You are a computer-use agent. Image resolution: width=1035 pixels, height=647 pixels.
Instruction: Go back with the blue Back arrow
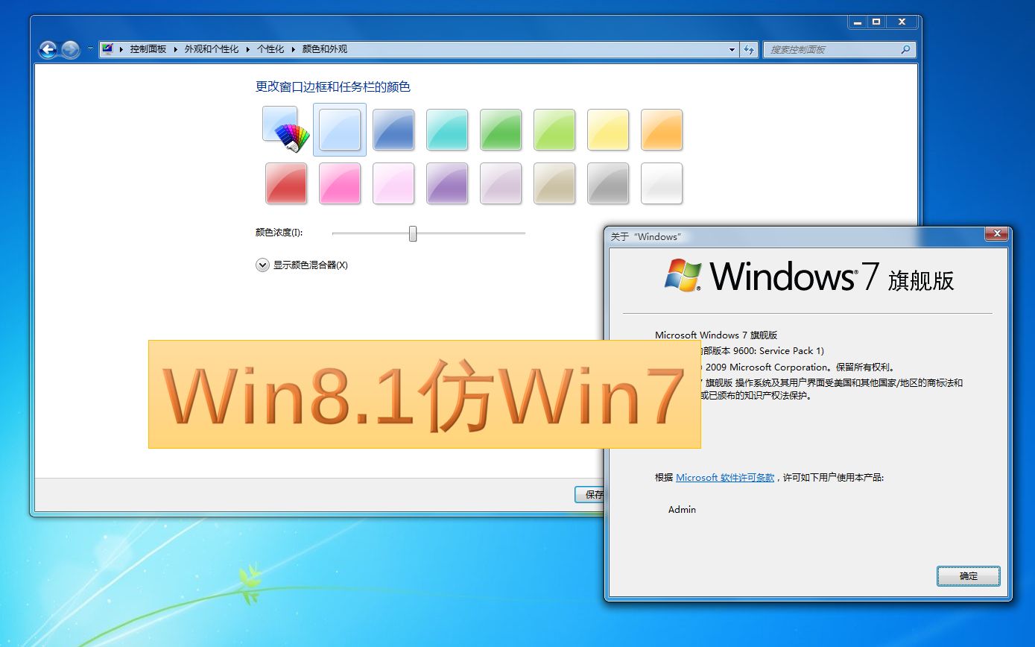point(48,50)
